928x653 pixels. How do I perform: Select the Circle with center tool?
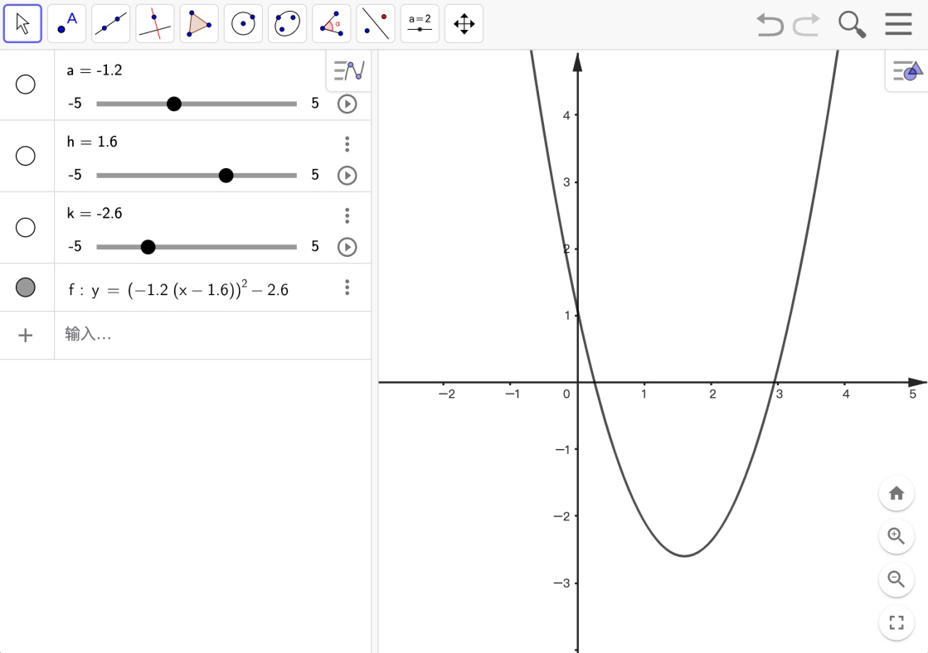243,24
